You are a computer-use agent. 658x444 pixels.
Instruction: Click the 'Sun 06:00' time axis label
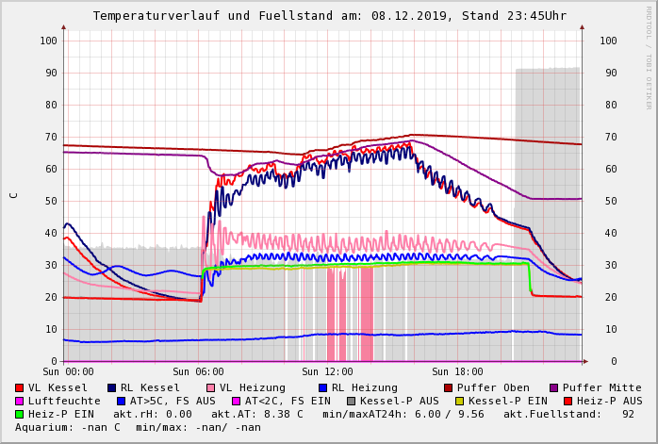point(197,372)
